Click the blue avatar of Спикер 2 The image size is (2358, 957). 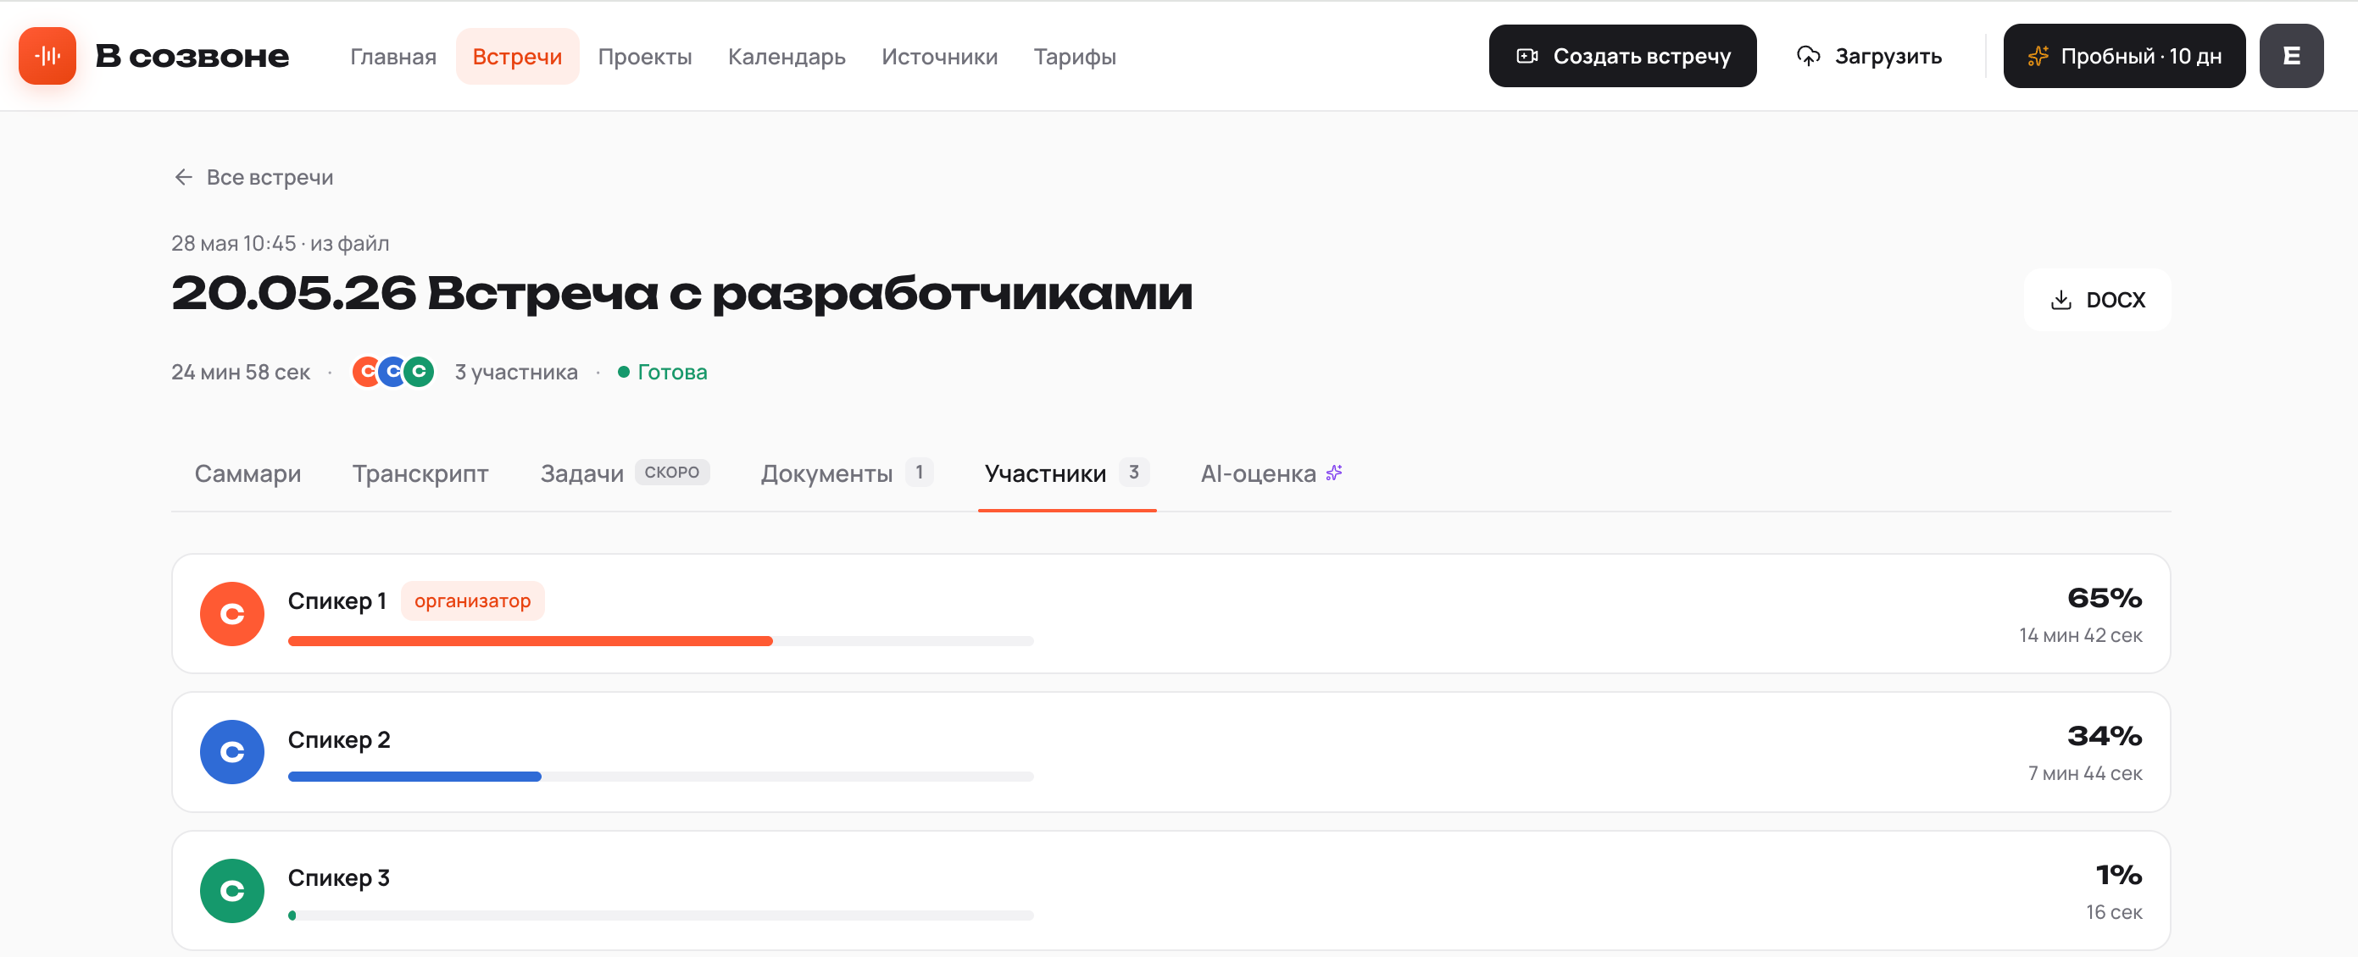pos(231,752)
